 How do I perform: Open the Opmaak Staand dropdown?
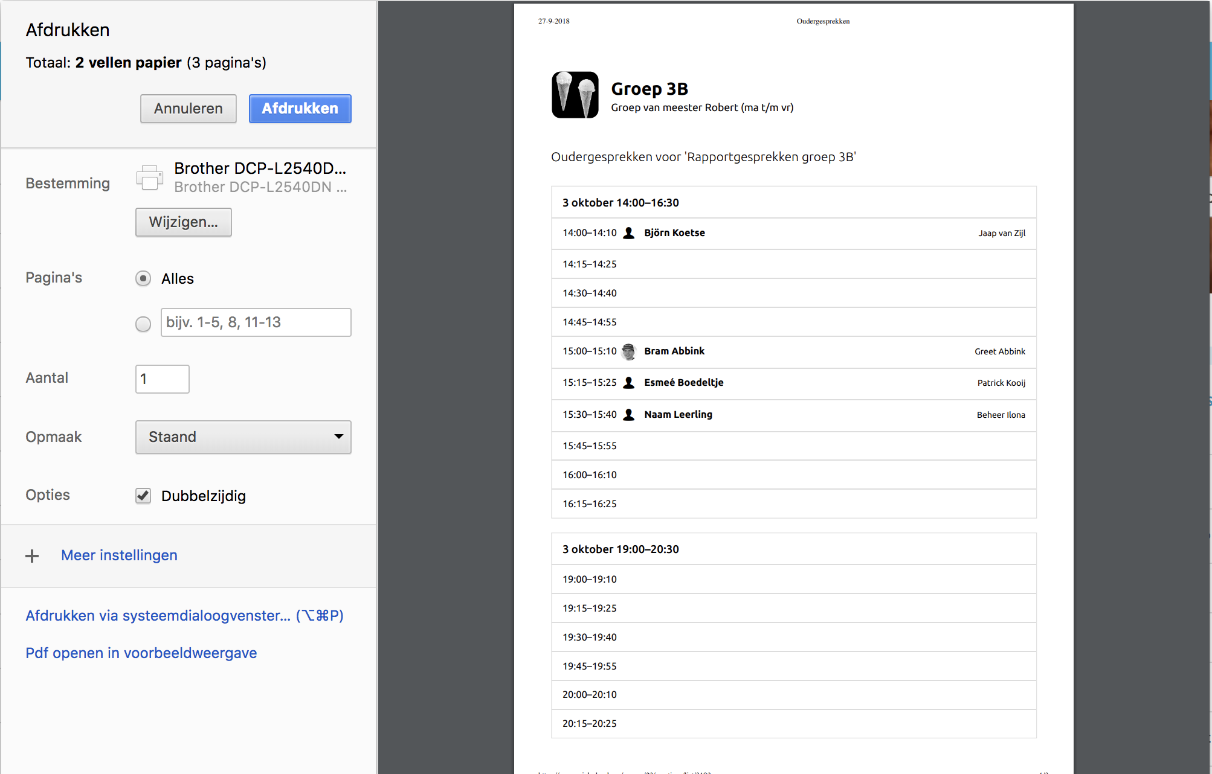pos(243,437)
